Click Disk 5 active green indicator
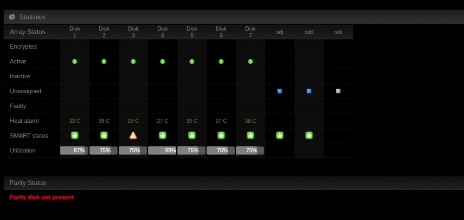This screenshot has height=220, width=464. pyautogui.click(x=192, y=62)
